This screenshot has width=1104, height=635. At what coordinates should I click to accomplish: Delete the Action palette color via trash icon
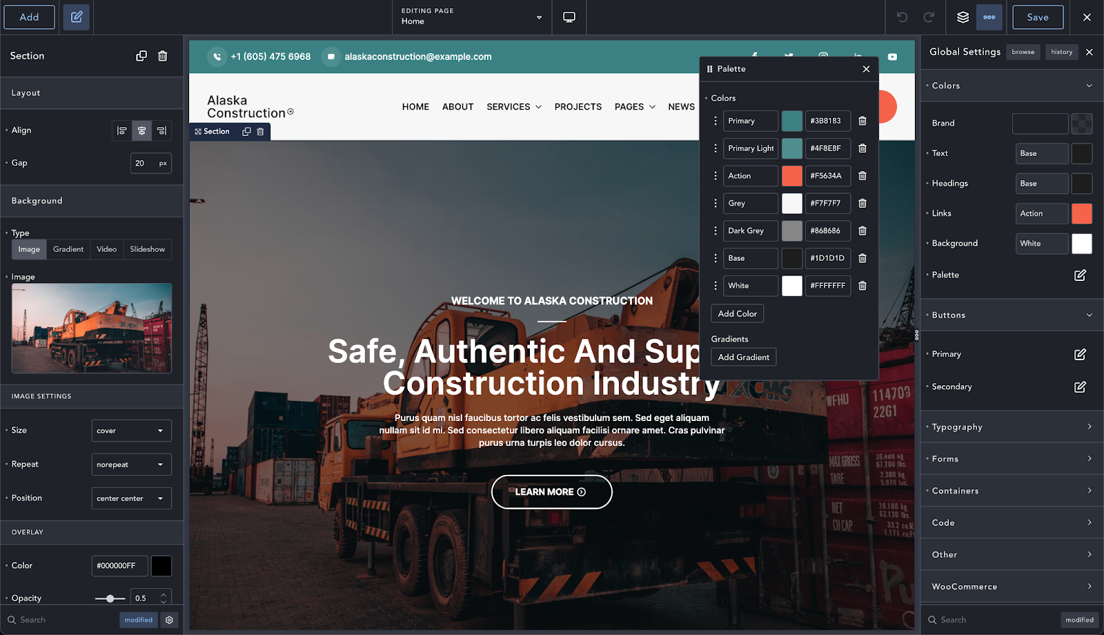(x=862, y=176)
